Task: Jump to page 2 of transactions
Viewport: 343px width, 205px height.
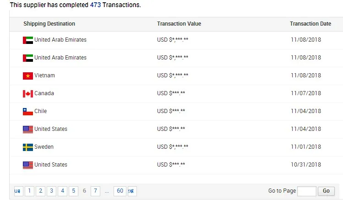Action: (x=40, y=191)
